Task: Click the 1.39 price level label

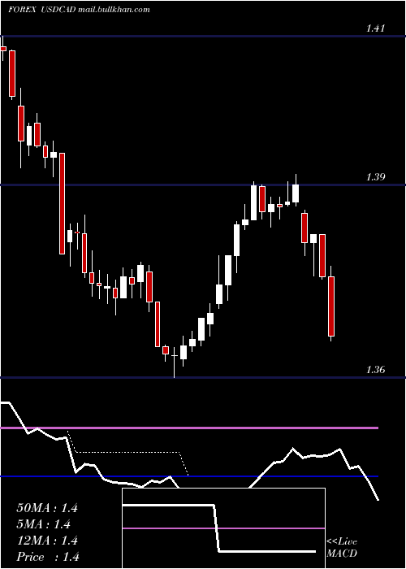Action: [375, 177]
